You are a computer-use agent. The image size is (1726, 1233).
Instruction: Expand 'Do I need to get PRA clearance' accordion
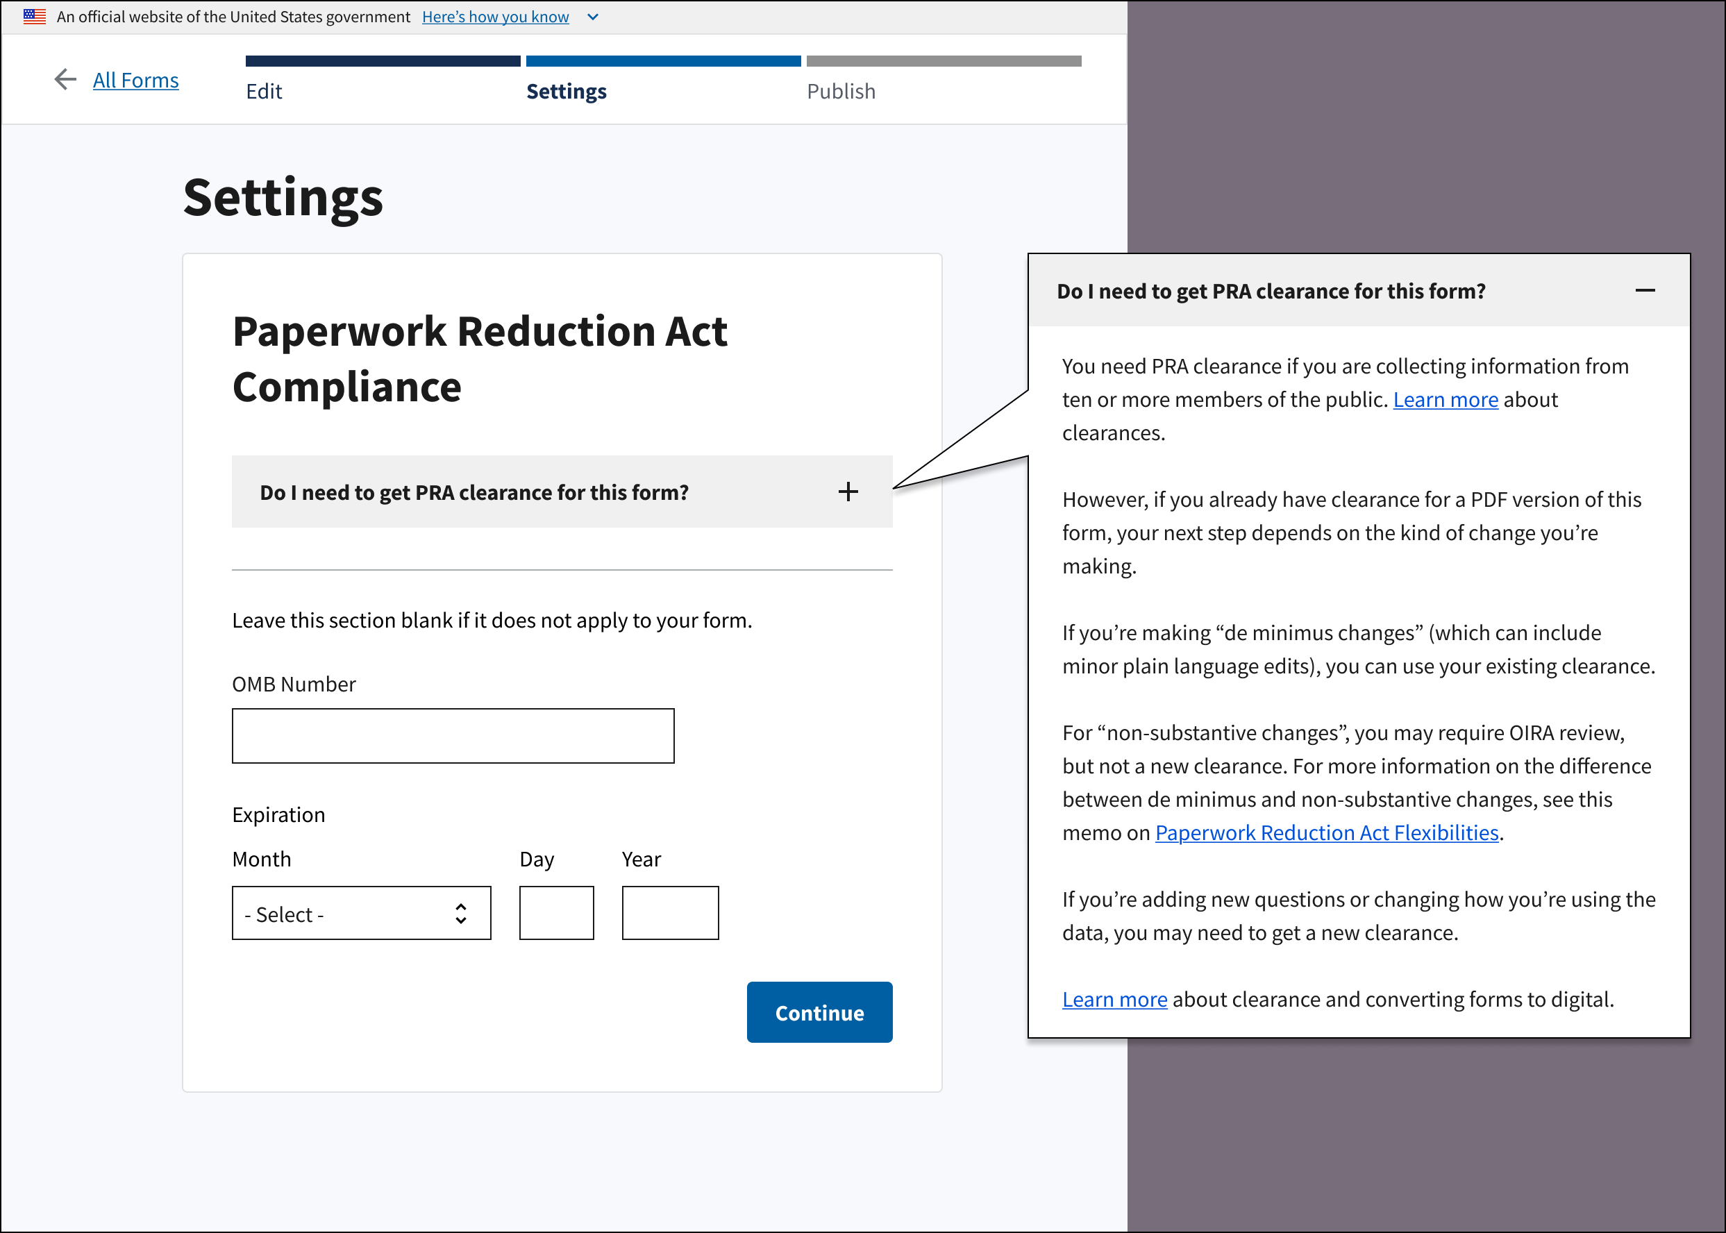coord(474,493)
